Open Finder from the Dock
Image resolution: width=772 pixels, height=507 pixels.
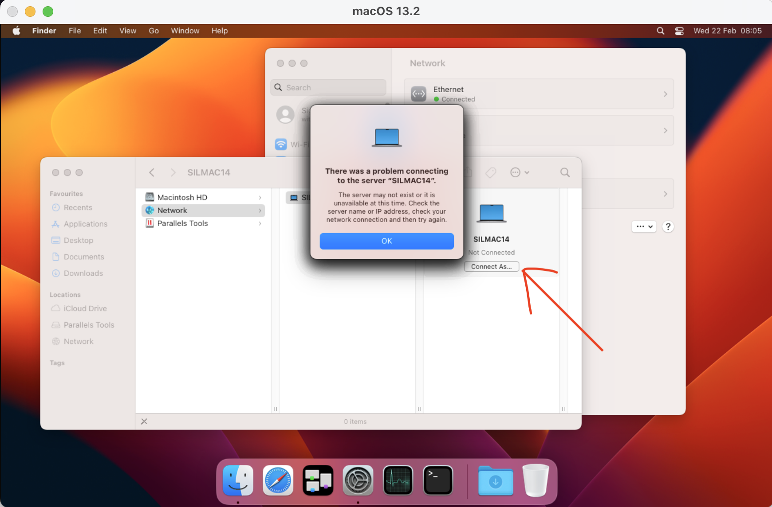238,480
